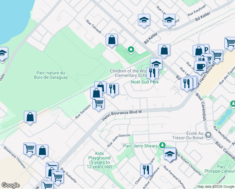Open the school marker beside Rue Robert Choquette
This screenshot has height=189, width=235.
[x=170, y=154]
